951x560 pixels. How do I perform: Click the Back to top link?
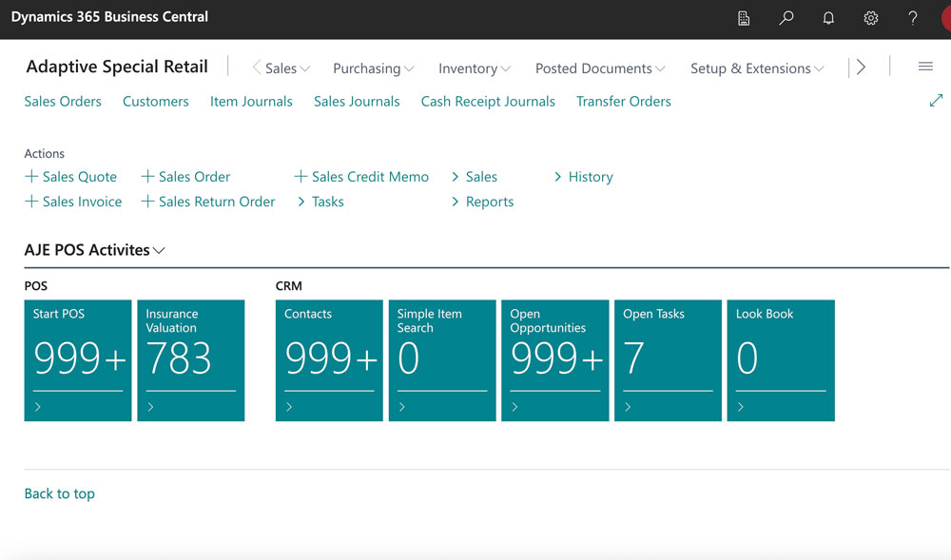coord(59,493)
